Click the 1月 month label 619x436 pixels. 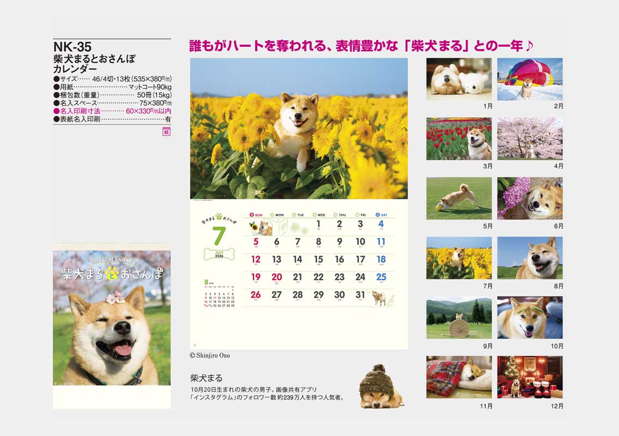coord(488,106)
